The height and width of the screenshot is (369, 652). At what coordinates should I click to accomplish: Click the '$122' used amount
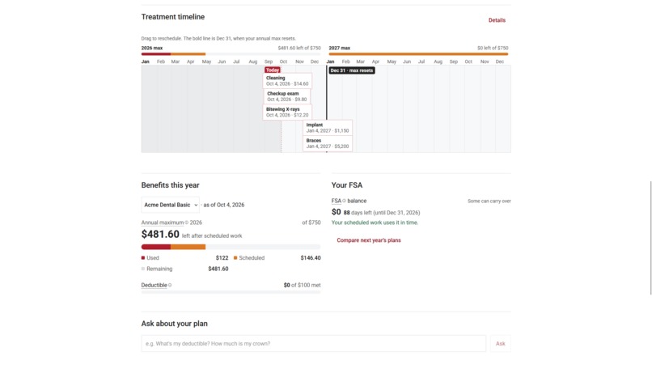click(222, 258)
